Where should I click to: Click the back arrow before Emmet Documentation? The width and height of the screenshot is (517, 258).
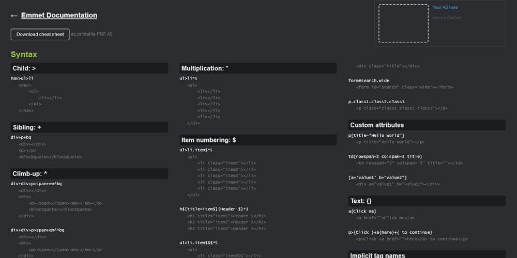click(x=14, y=15)
